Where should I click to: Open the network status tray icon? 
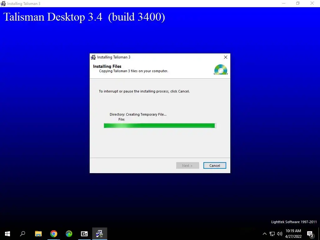(x=272, y=234)
